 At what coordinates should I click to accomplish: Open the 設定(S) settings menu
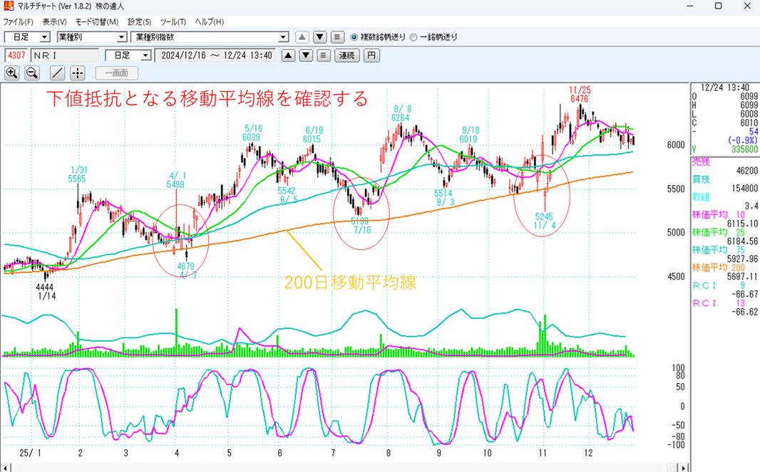pos(139,22)
